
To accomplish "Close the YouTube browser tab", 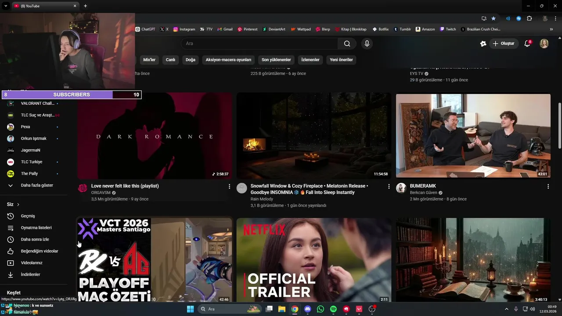I will click(75, 6).
